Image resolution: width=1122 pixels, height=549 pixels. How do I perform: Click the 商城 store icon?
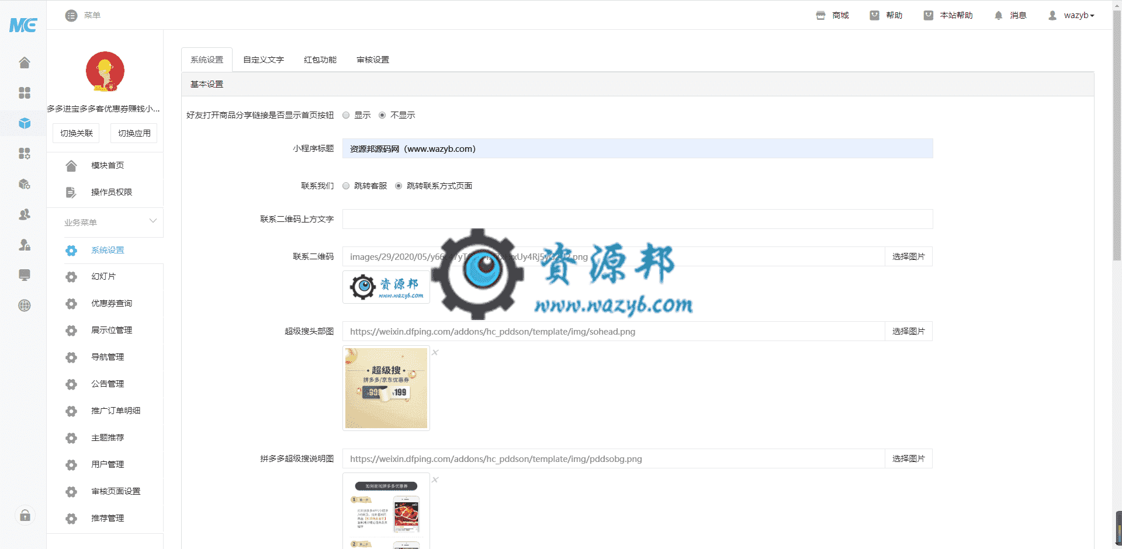click(820, 16)
